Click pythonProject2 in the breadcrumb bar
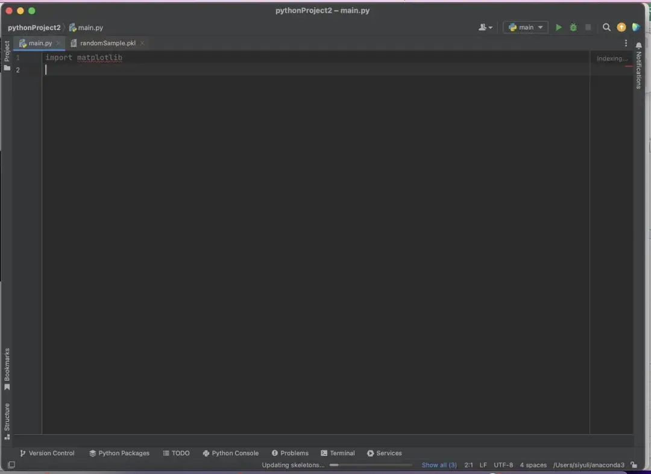651x474 pixels. [34, 27]
